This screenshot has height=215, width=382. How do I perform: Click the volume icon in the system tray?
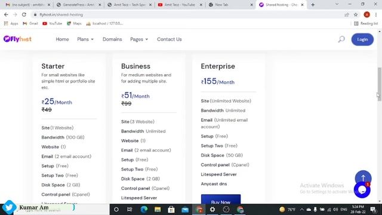pyautogui.click(x=335, y=210)
